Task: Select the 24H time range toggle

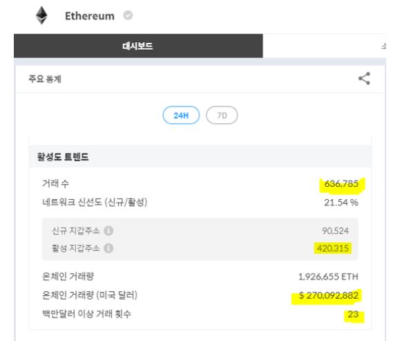Action: (x=181, y=116)
